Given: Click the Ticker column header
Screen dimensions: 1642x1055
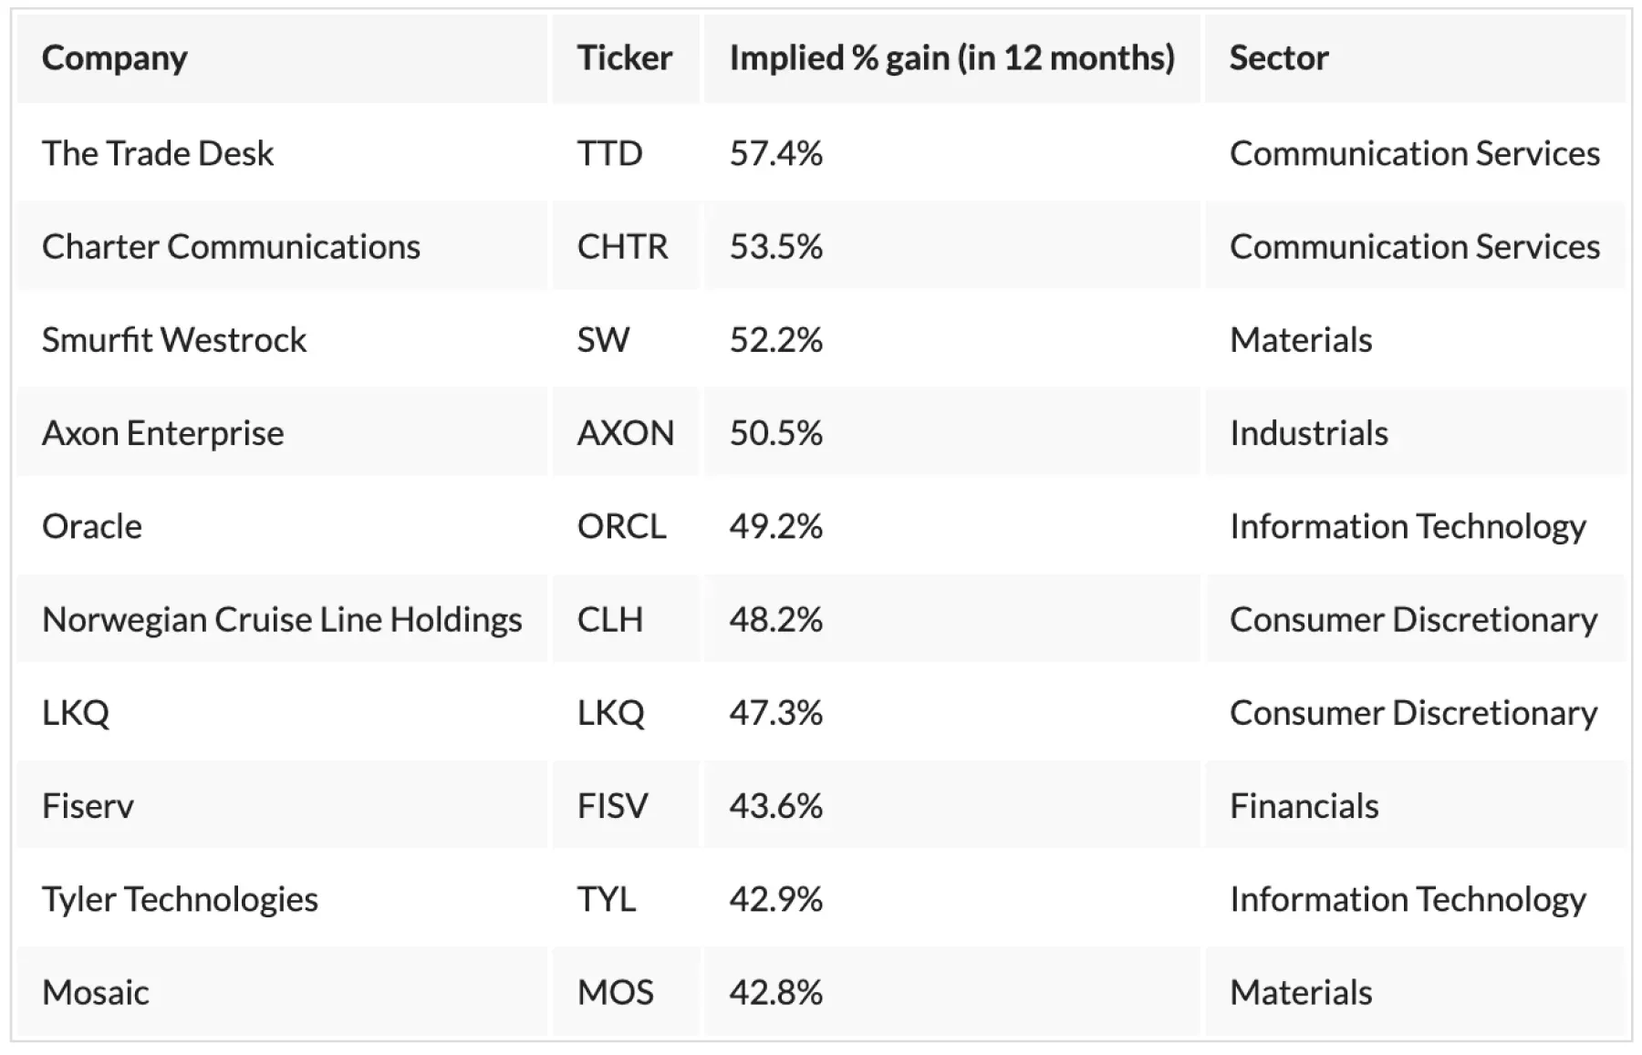Looking at the screenshot, I should point(625,58).
